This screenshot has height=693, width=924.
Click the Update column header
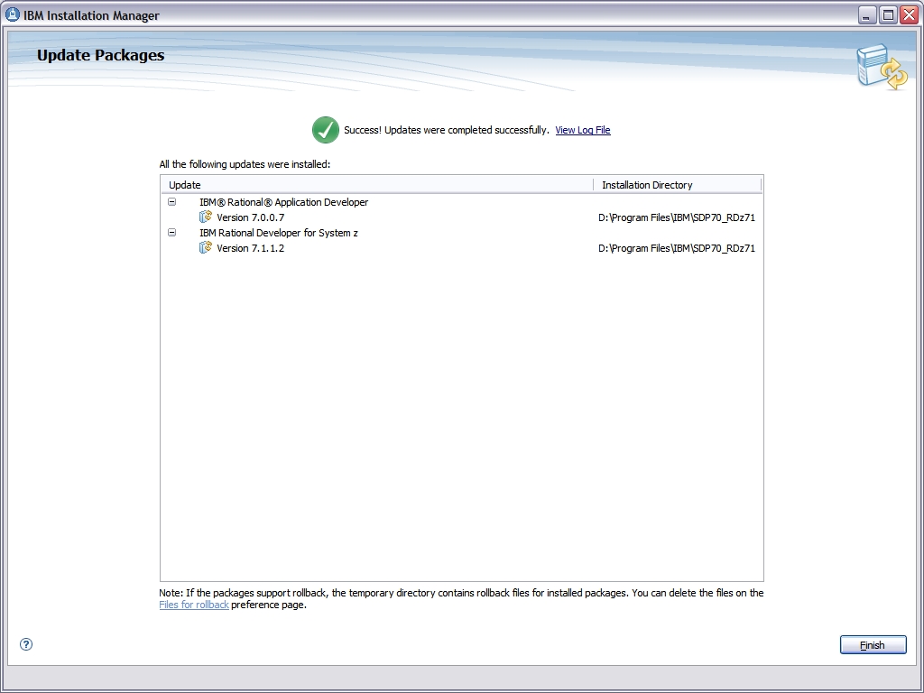point(377,185)
